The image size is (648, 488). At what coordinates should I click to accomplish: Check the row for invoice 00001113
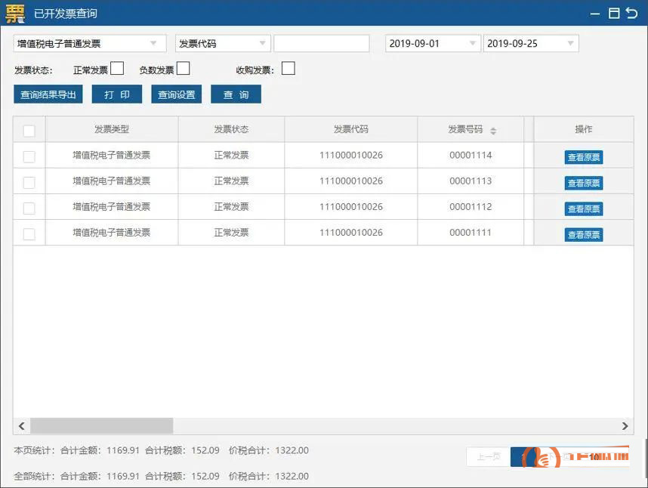[29, 182]
